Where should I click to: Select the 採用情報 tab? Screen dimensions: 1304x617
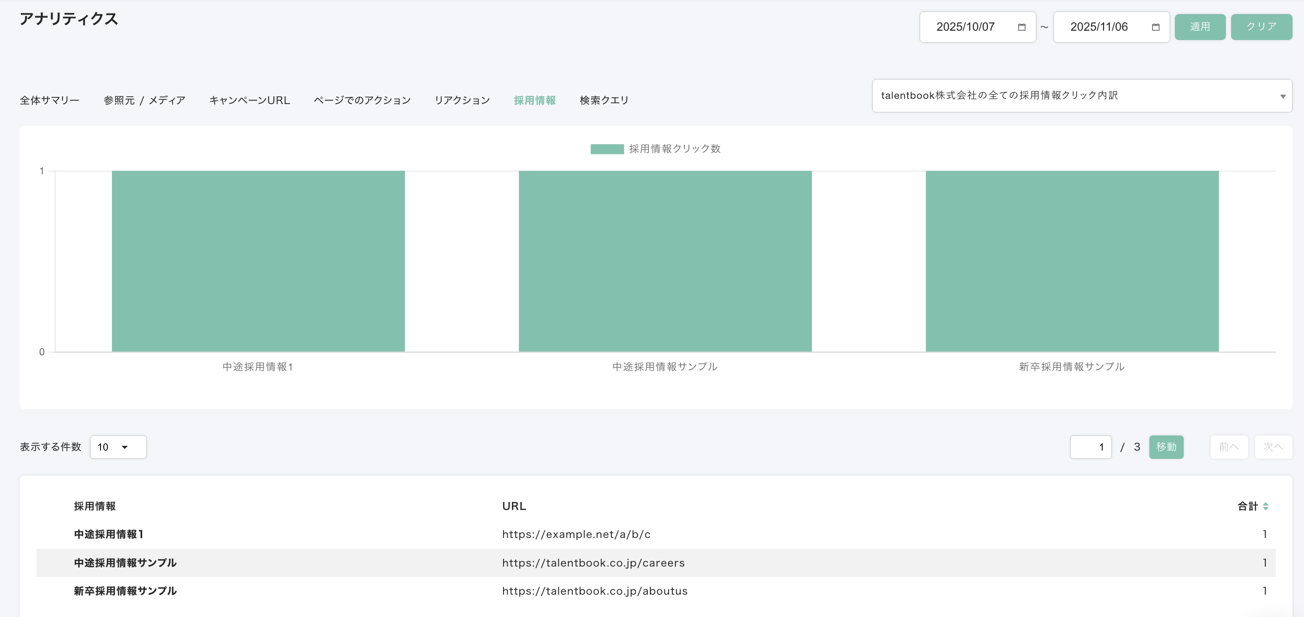click(535, 100)
